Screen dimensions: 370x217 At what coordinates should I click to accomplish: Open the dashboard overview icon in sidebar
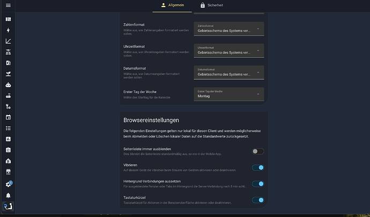coord(8,19)
